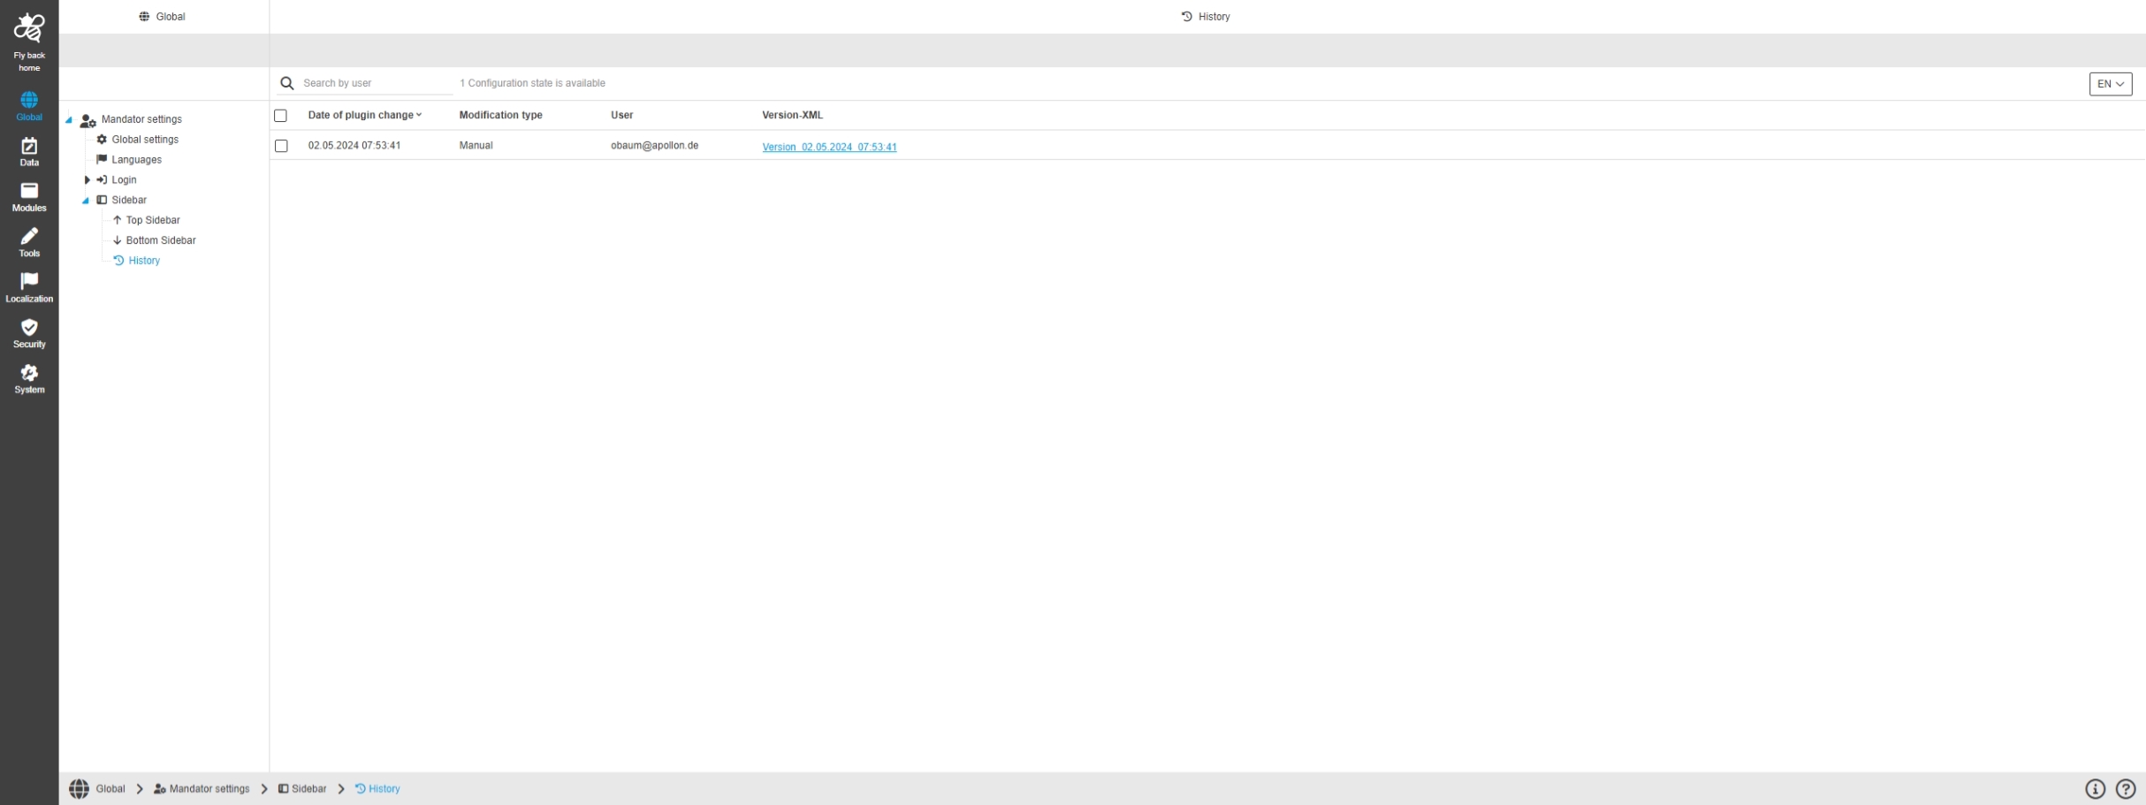Expand the Login tree node
Screen dimensions: 2146x805
[87, 180]
